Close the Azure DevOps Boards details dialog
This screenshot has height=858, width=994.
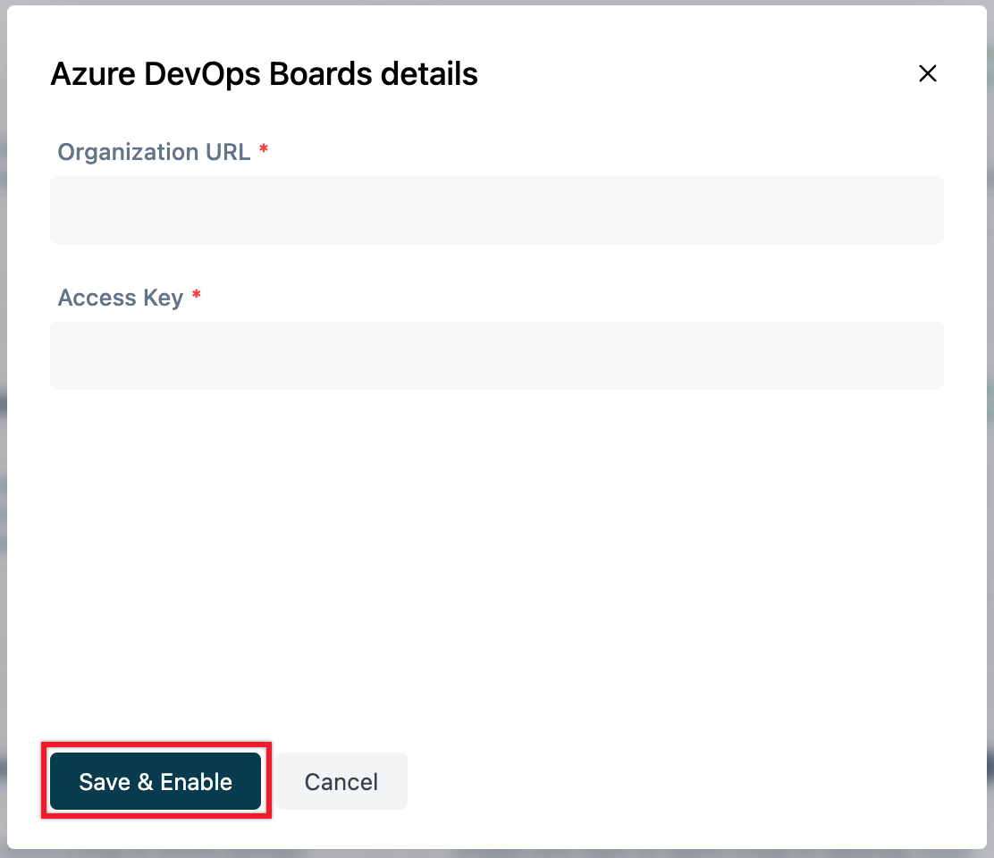click(x=928, y=73)
